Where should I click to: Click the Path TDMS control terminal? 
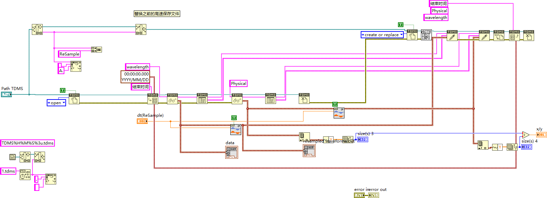[6, 94]
